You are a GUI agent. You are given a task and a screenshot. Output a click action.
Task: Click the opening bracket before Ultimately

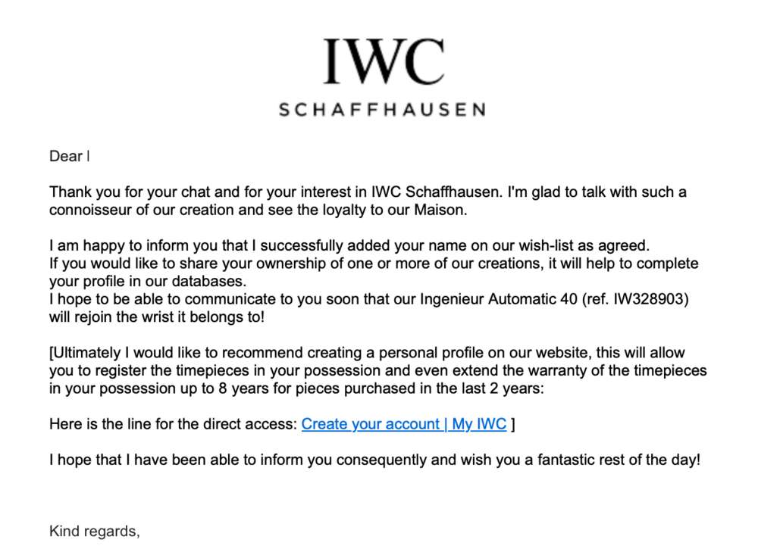(x=52, y=353)
